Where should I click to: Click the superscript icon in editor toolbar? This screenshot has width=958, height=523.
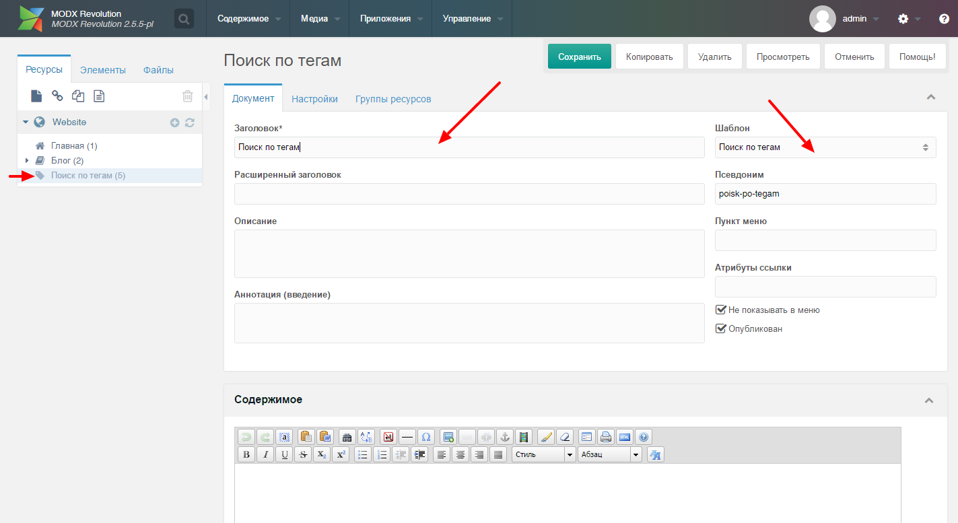341,454
